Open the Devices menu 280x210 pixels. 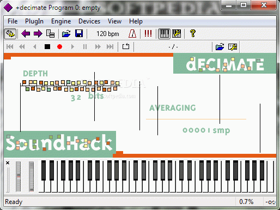point(89,21)
